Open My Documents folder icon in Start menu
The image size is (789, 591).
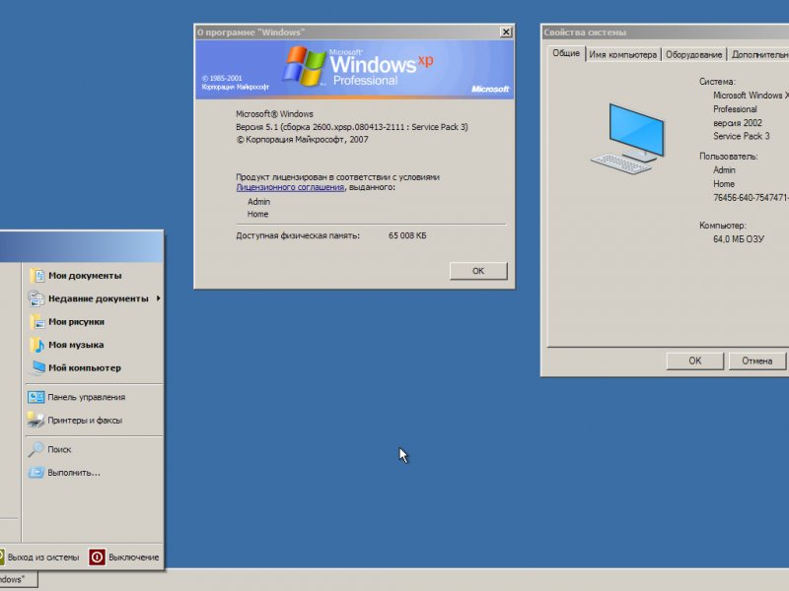(37, 276)
